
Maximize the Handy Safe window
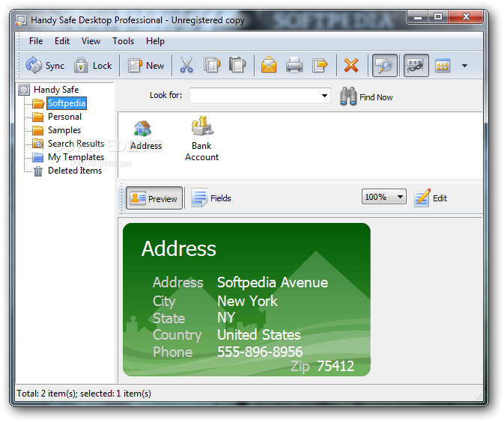438,16
